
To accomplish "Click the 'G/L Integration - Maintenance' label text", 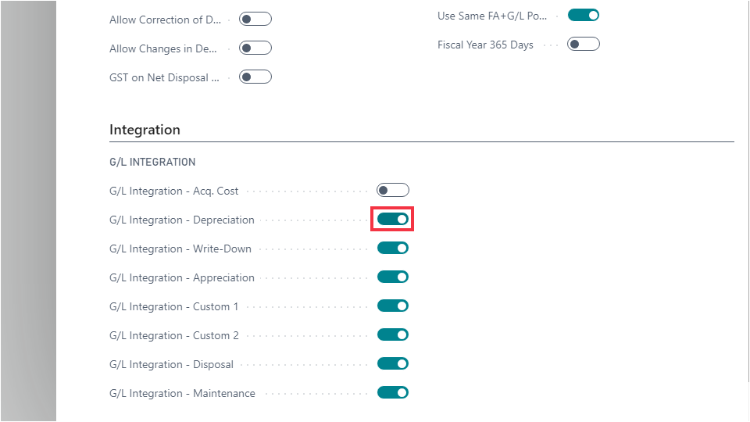I will 182,393.
